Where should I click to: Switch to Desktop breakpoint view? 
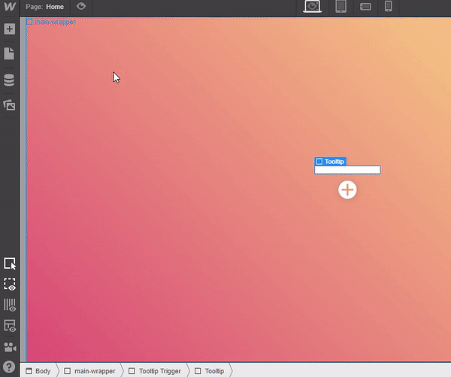coord(313,6)
